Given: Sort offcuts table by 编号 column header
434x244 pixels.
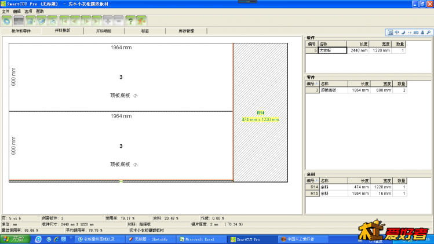Looking at the screenshot, I should [x=312, y=181].
